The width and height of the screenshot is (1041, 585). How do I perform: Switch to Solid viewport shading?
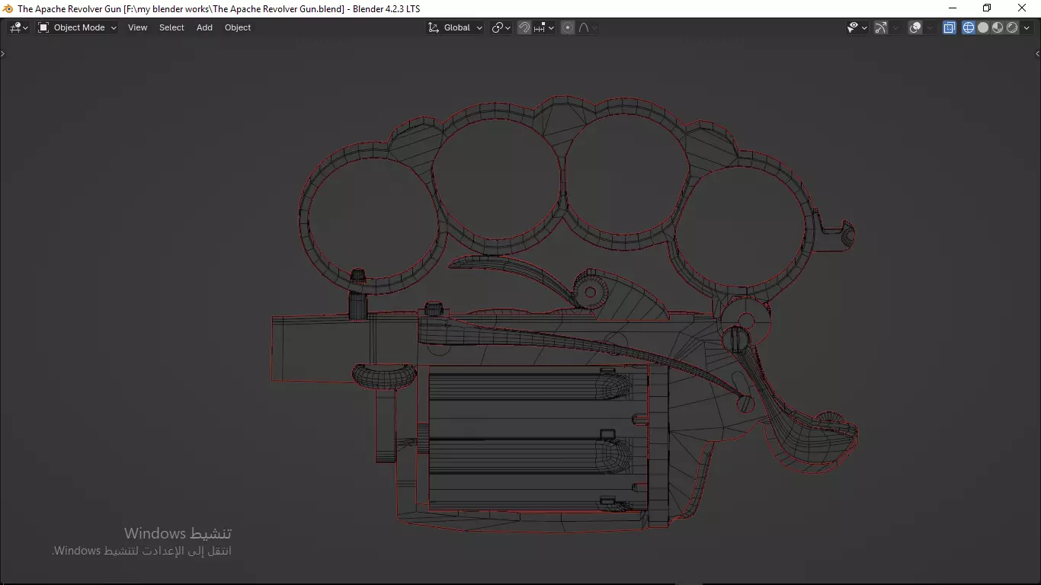[983, 27]
